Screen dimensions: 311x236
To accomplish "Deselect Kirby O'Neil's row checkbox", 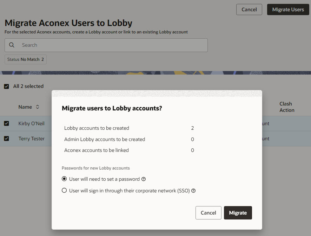I will tap(7, 123).
